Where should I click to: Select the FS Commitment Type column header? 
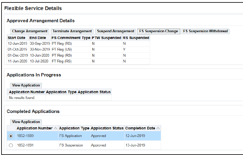point(71,38)
